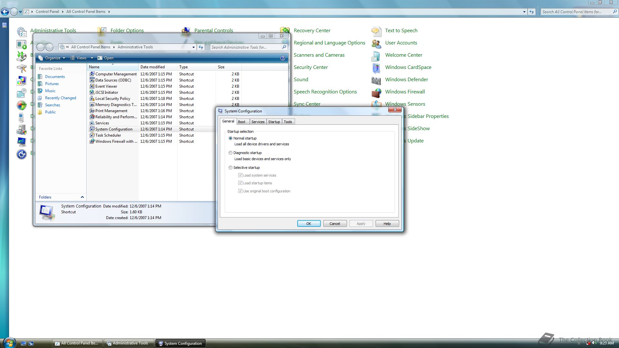Open the Security Center link
Image resolution: width=619 pixels, height=348 pixels.
[310, 67]
